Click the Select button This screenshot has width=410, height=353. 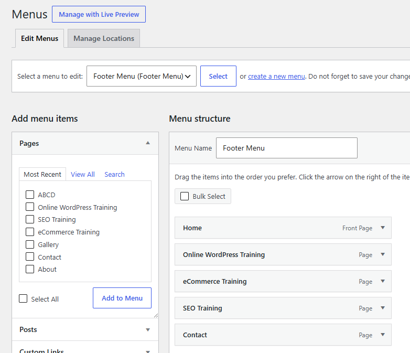pyautogui.click(x=218, y=76)
